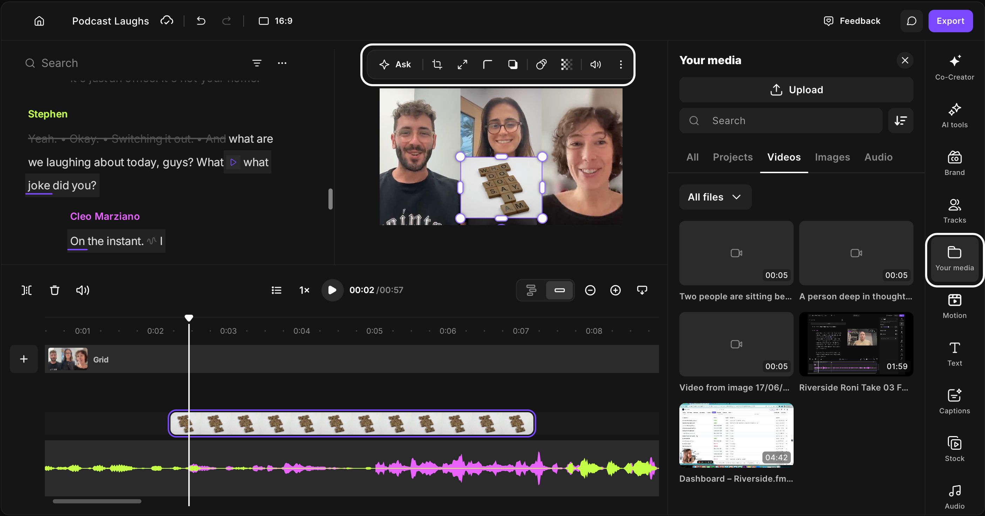
Task: Click the Upload button
Action: pyautogui.click(x=796, y=90)
